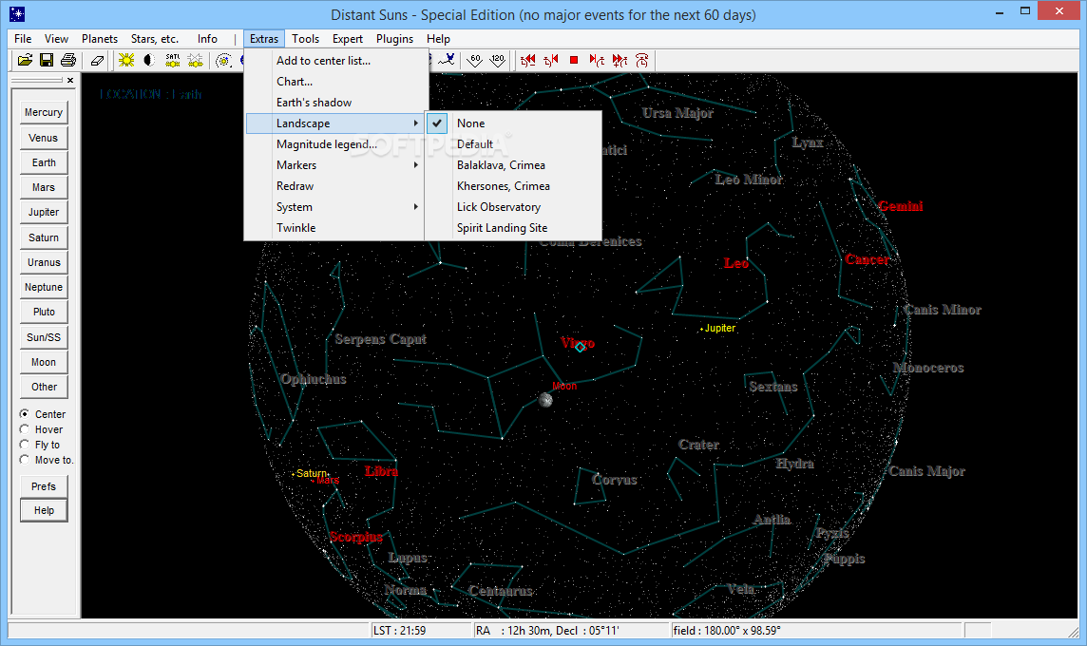Screen dimensions: 1087x646
Task: Open the File menu
Action: (x=23, y=39)
